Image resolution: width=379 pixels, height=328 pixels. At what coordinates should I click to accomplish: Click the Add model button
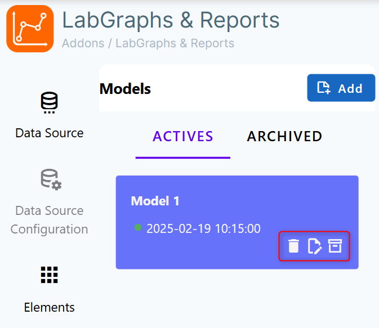tap(341, 88)
